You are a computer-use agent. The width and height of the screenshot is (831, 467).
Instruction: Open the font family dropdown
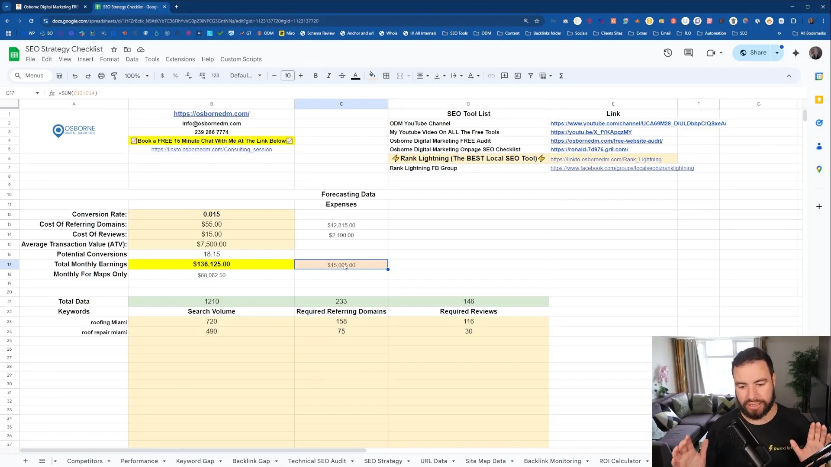[x=245, y=76]
